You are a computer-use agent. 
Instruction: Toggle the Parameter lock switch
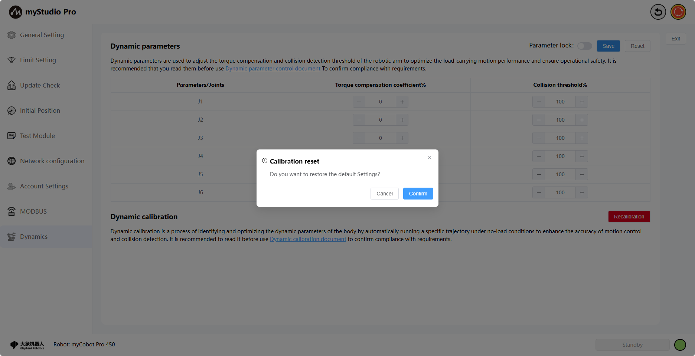[x=584, y=46]
